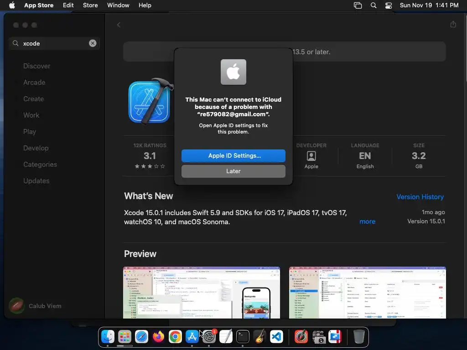Launch Visual Studio Code from Dock
Viewport: 467px width, 350px height.
coord(276,337)
